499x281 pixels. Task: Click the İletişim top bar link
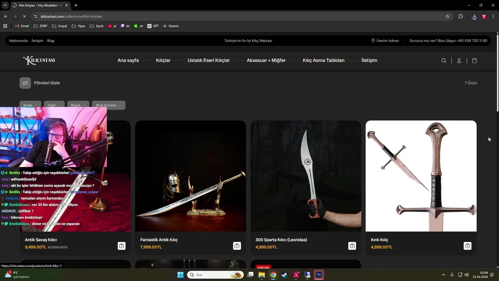[37, 41]
